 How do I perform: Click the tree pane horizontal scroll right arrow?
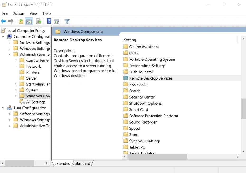click(47, 163)
